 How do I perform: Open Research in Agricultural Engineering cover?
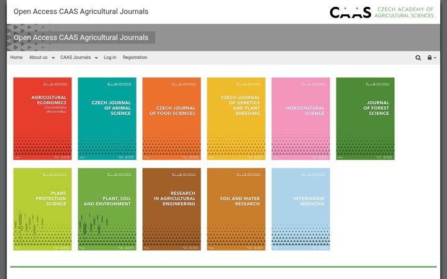coord(171,210)
